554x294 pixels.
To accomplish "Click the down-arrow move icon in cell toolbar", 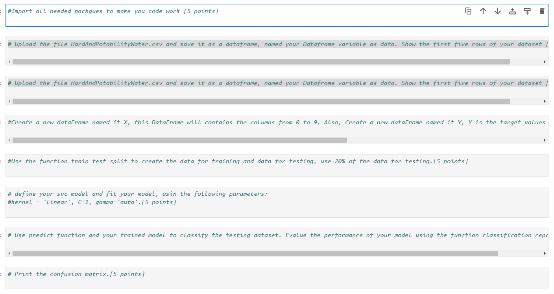I will (x=497, y=11).
